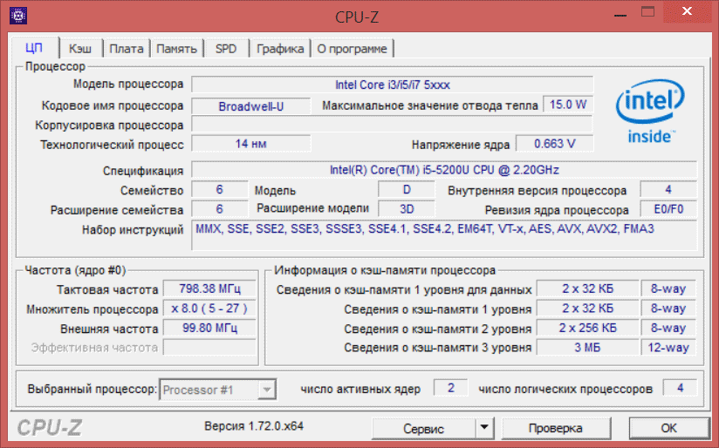Click the instruction set list field
Screen dimensions: 719x448
pyautogui.click(x=444, y=235)
